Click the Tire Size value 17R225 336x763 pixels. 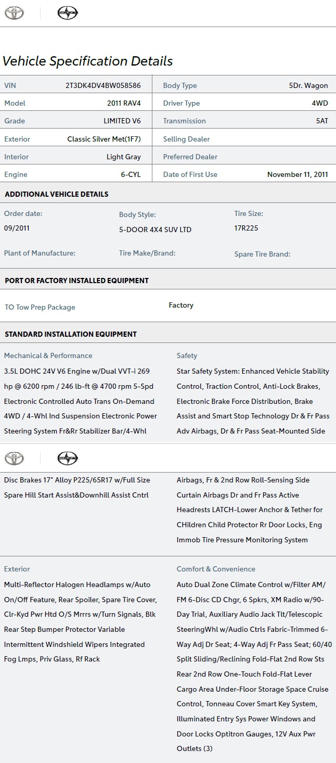246,228
